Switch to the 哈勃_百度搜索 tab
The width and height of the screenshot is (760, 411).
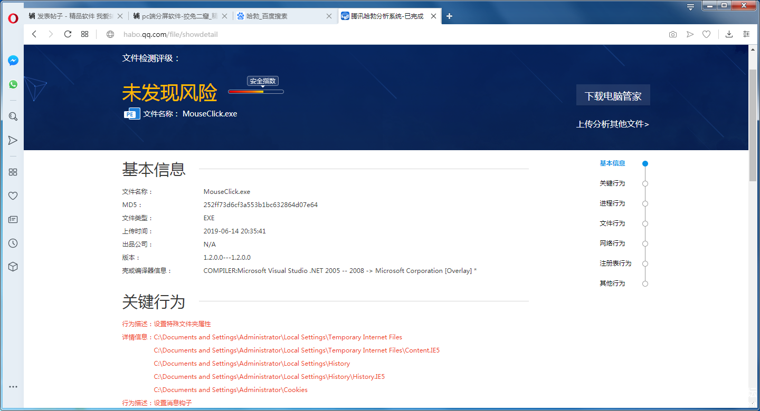pos(285,16)
